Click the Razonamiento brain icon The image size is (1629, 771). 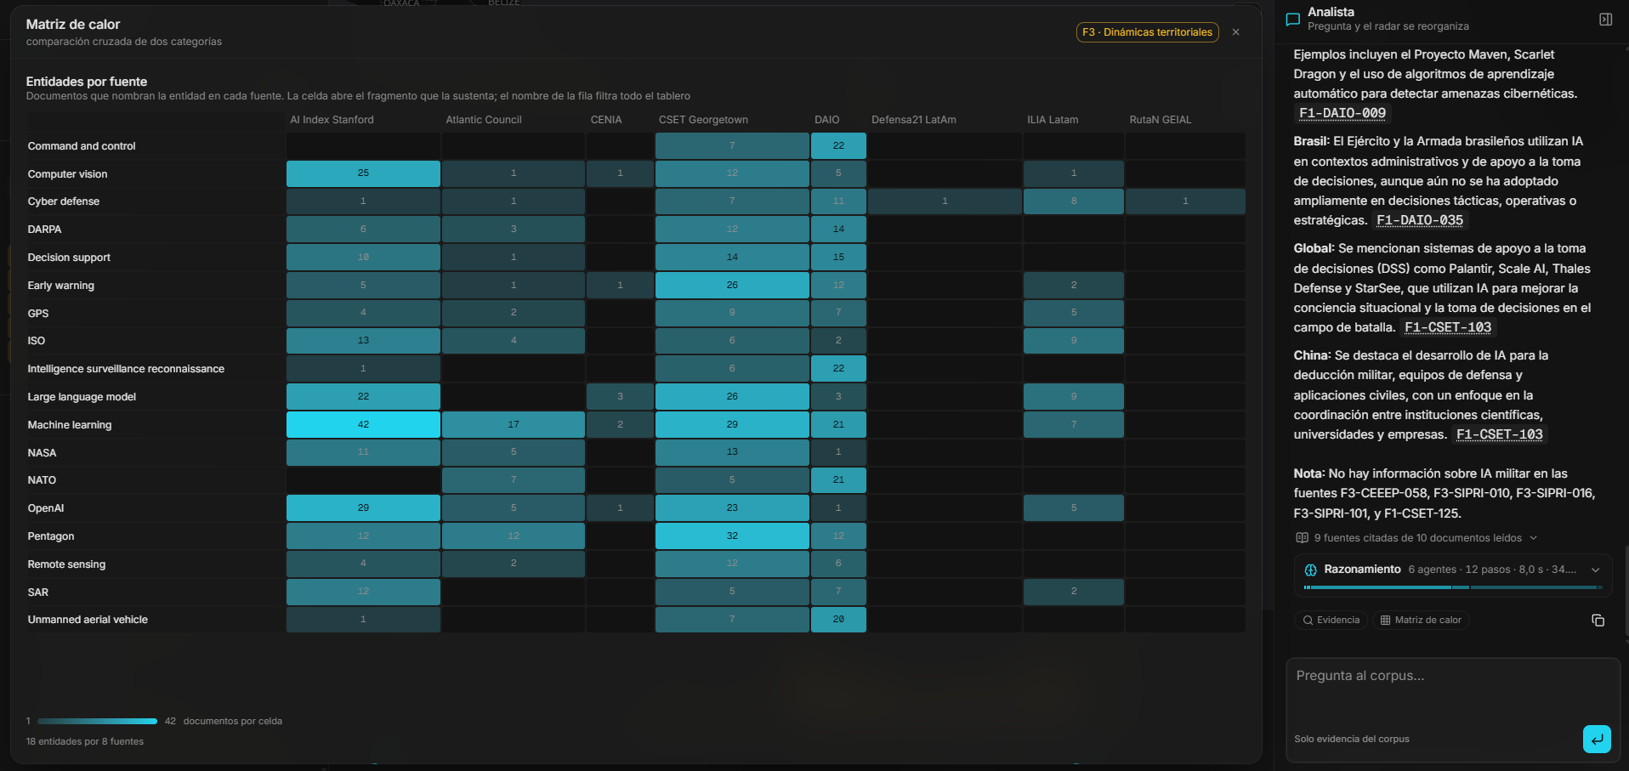click(x=1310, y=570)
